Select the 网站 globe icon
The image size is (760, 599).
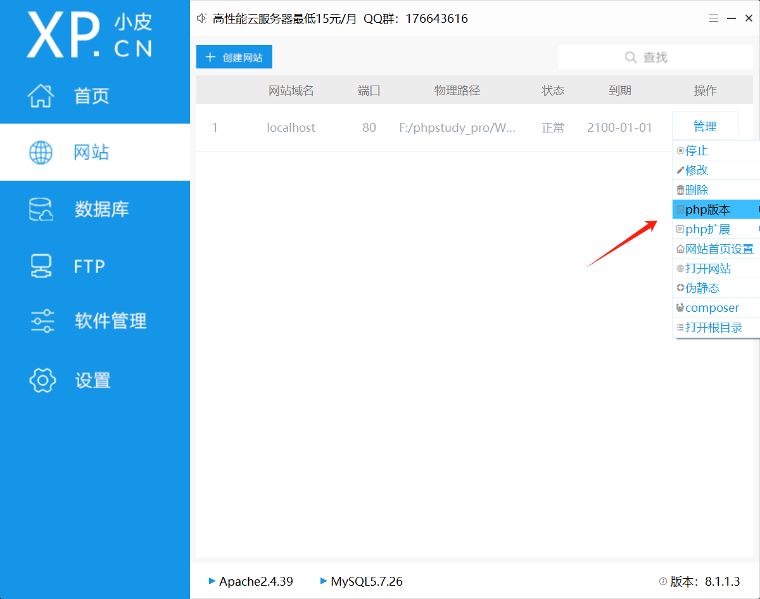click(x=41, y=152)
